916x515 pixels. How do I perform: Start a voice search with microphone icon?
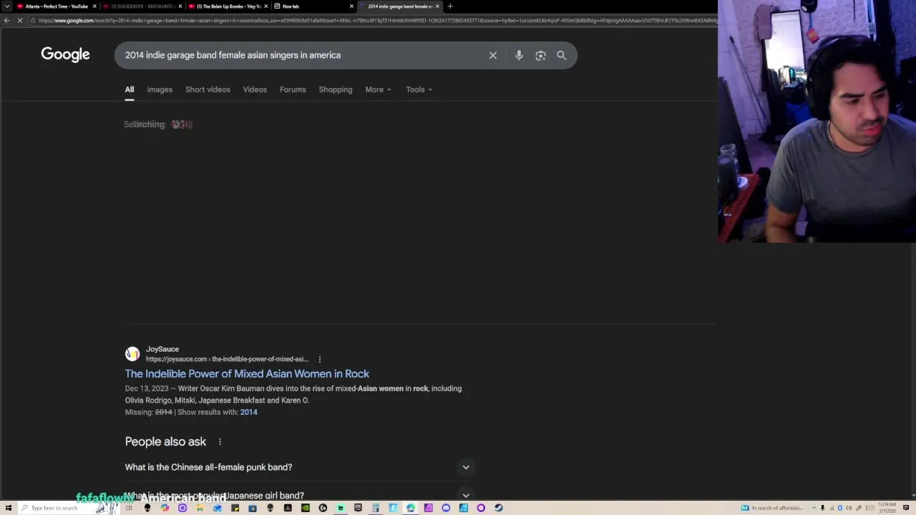[519, 55]
